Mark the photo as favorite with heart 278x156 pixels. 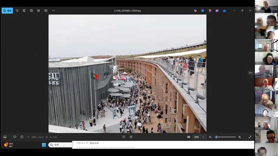[x=15, y=137]
